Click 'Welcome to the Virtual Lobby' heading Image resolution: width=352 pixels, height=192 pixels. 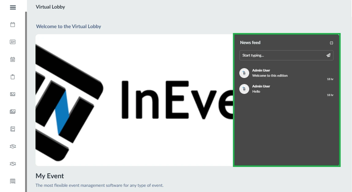pos(69,27)
